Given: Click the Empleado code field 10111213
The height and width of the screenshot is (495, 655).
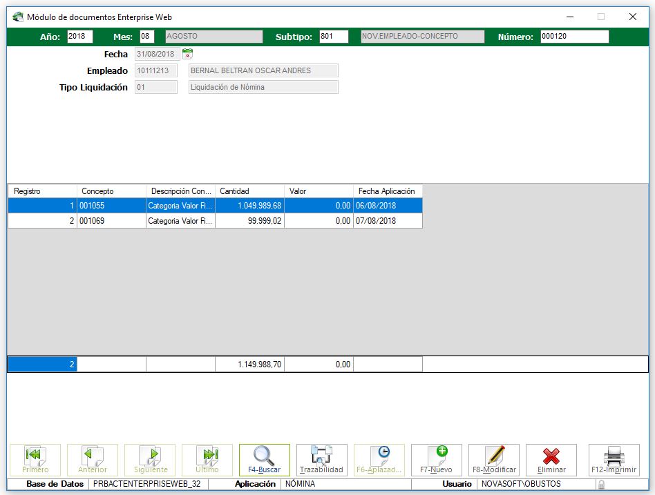Looking at the screenshot, I should click(x=156, y=70).
